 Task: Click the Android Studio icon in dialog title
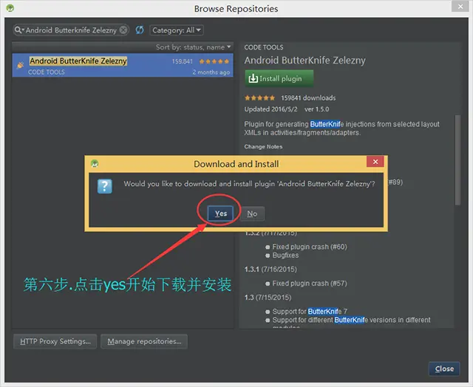95,164
